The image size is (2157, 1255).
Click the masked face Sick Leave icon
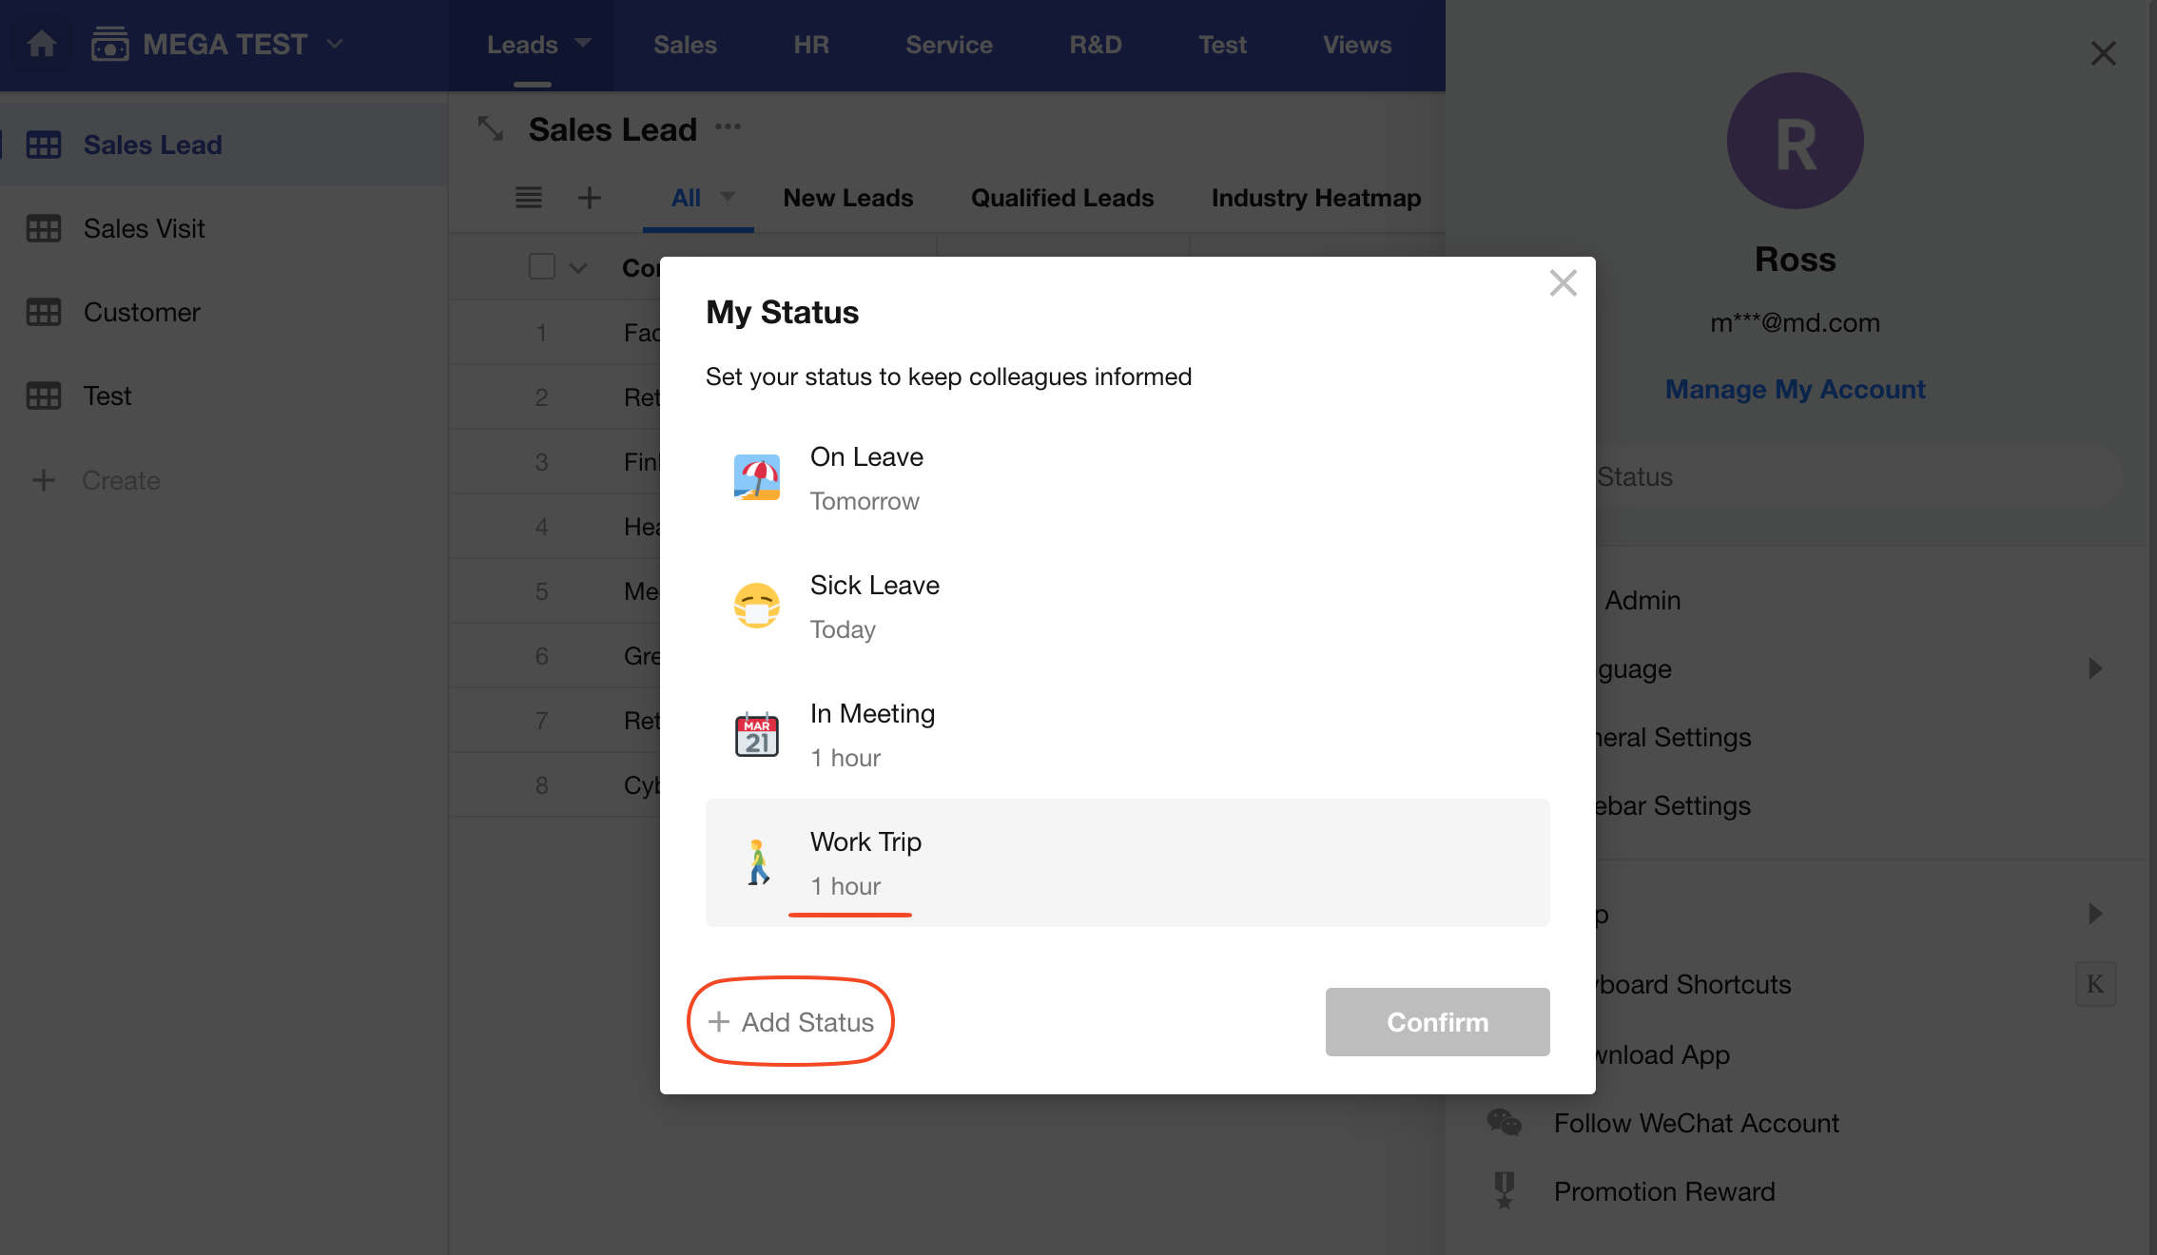click(x=756, y=606)
